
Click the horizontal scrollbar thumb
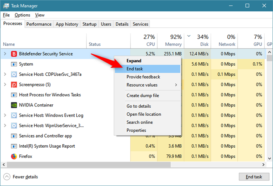89,165
